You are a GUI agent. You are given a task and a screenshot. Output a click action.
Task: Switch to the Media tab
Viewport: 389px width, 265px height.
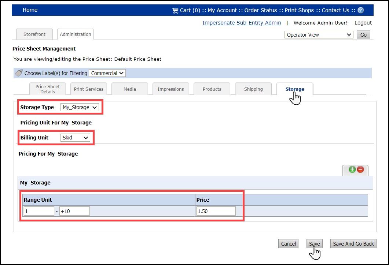coord(130,89)
